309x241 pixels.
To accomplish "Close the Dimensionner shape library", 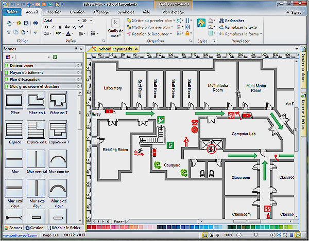I will click(78, 65).
